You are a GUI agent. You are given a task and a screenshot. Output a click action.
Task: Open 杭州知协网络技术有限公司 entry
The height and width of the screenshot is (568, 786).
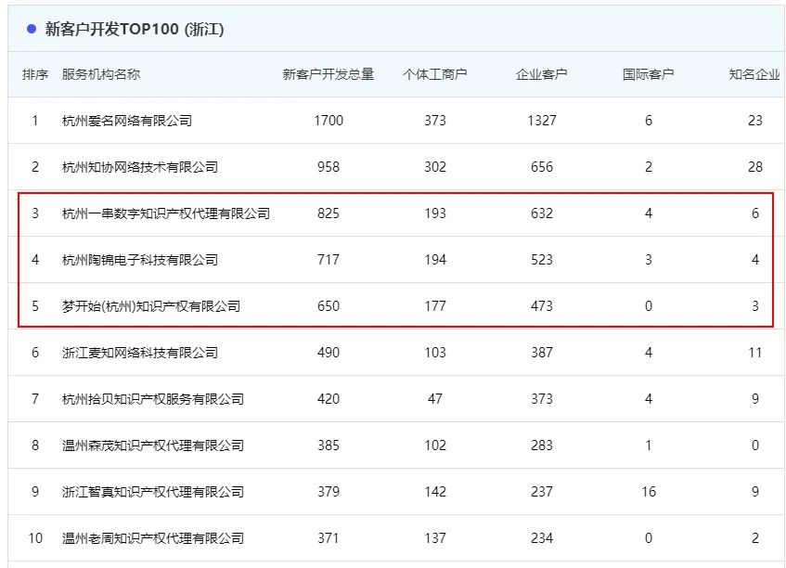pyautogui.click(x=140, y=167)
